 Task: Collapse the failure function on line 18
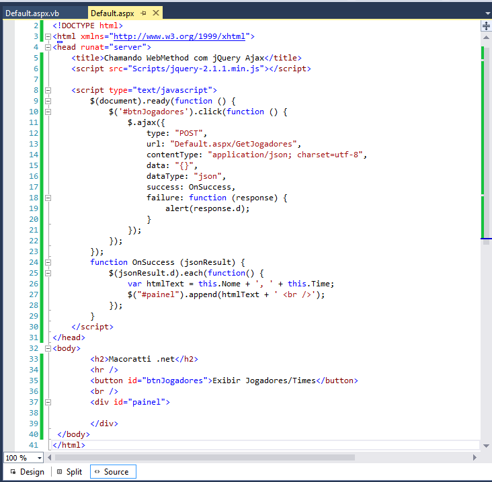(48, 198)
